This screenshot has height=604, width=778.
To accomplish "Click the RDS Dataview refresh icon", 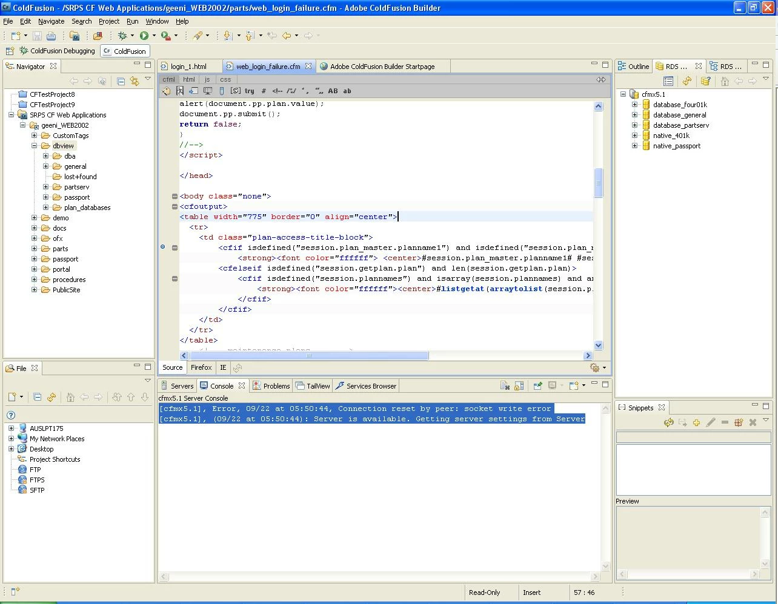I will tap(687, 81).
